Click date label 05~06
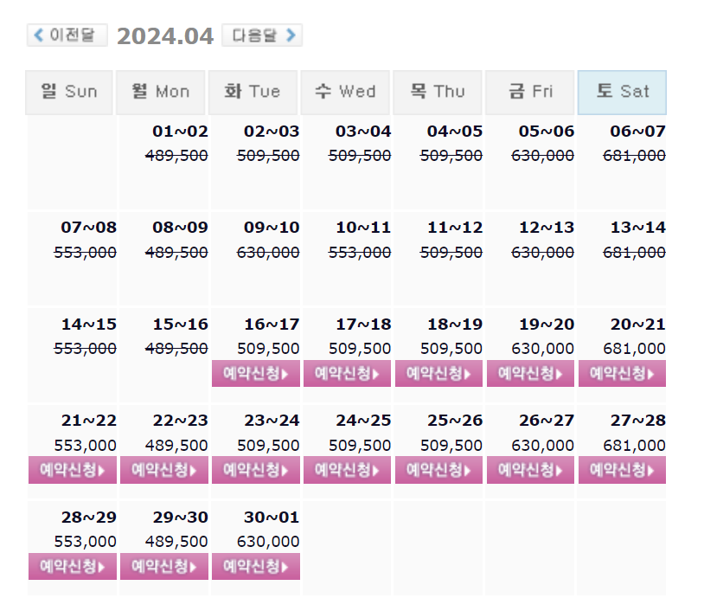The height and width of the screenshot is (611, 704). tap(547, 132)
